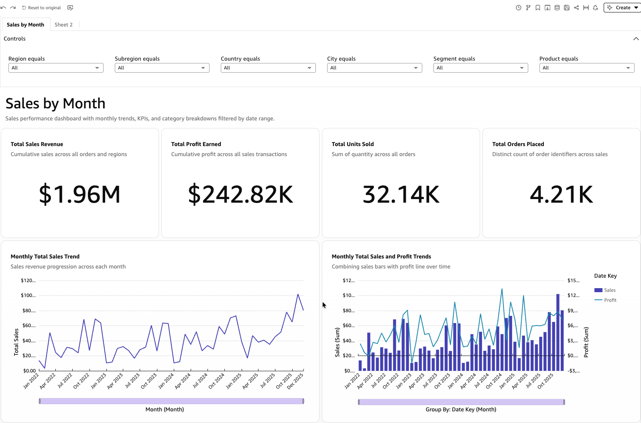Open the Segment equals dropdown
Viewport: 641px width, 423px height.
[481, 68]
